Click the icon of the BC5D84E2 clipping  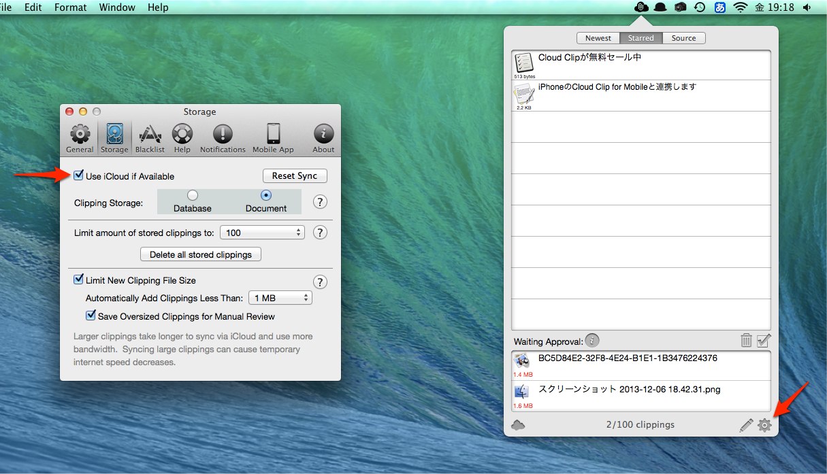point(522,361)
